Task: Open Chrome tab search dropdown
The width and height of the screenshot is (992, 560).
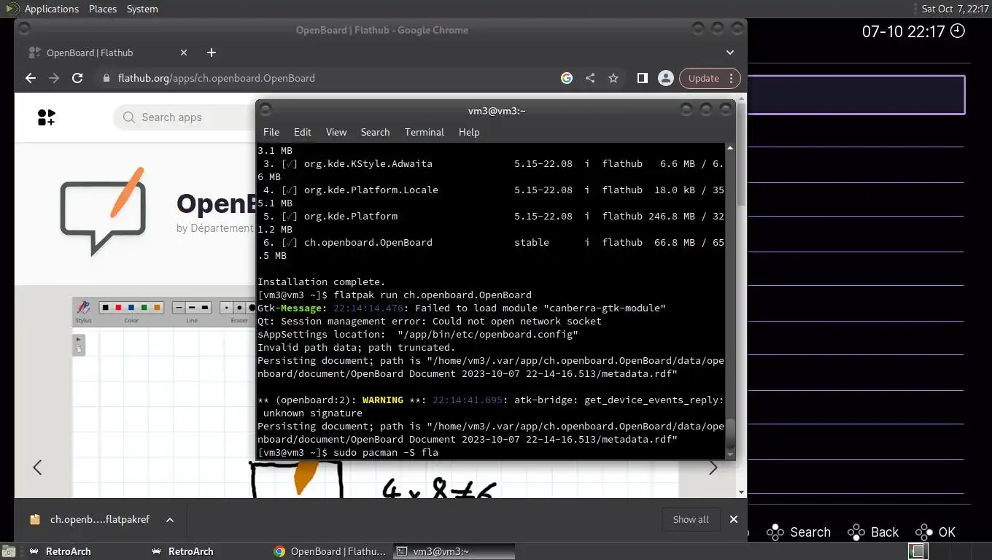Action: coord(730,52)
